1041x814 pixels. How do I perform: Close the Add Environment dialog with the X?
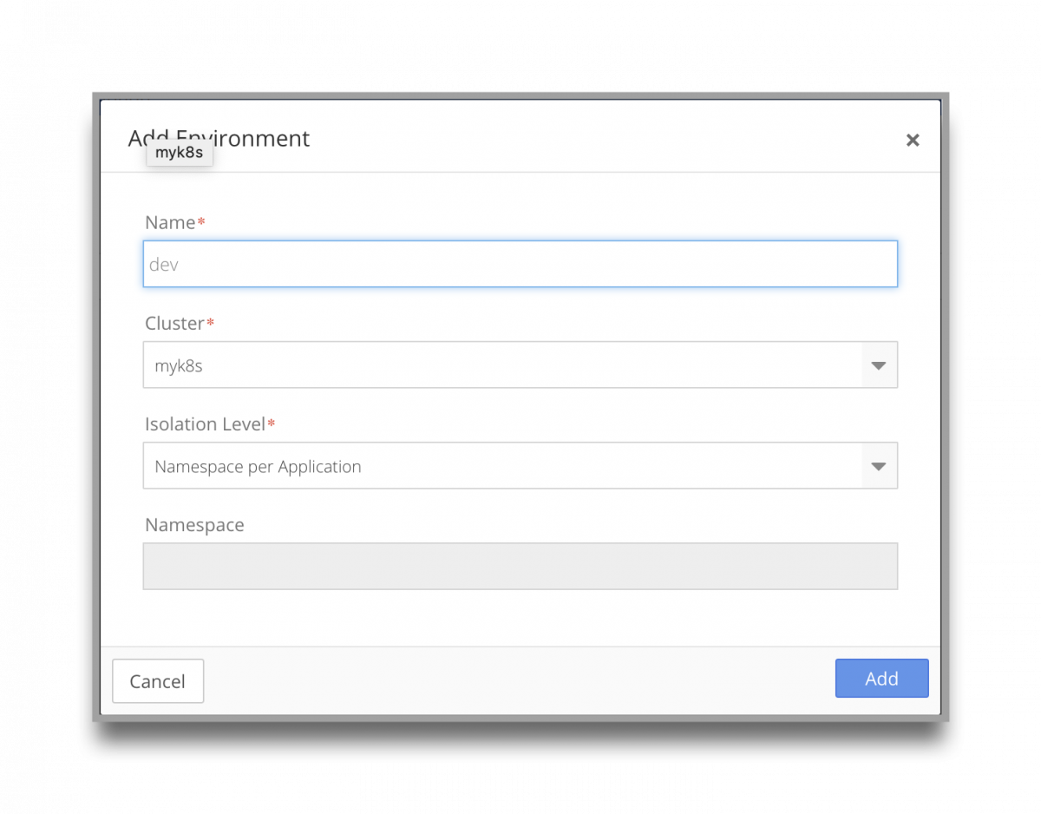pyautogui.click(x=913, y=140)
